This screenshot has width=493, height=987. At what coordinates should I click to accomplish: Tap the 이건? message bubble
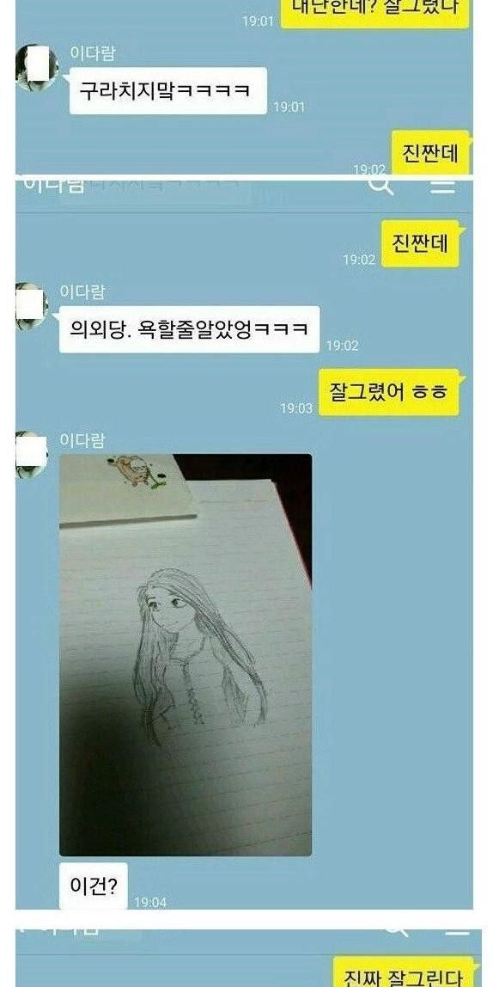(93, 886)
